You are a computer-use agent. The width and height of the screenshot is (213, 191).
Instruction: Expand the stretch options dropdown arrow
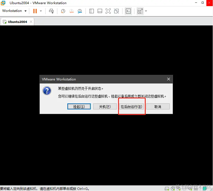click(146, 11)
